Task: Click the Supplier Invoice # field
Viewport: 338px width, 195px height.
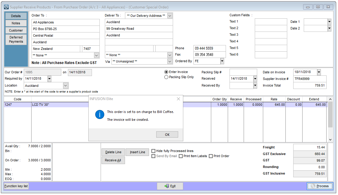Action: pos(310,79)
